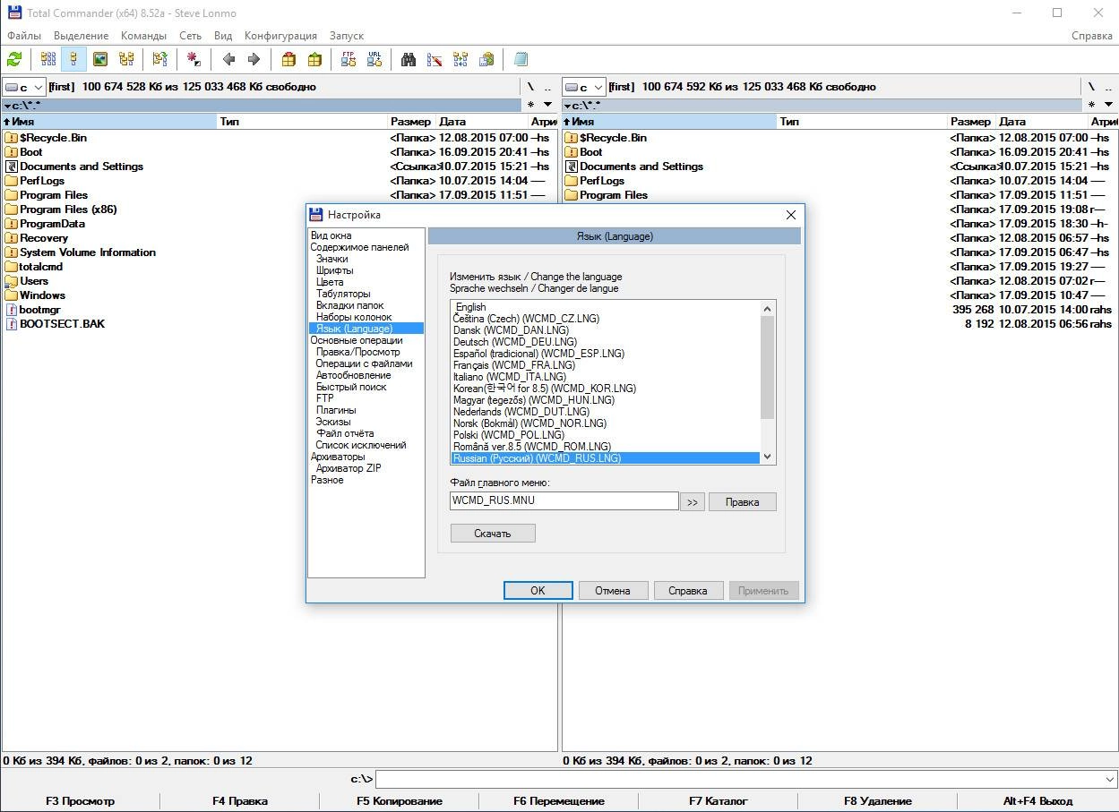Select Архиватор ZIP in the settings tree

[349, 468]
